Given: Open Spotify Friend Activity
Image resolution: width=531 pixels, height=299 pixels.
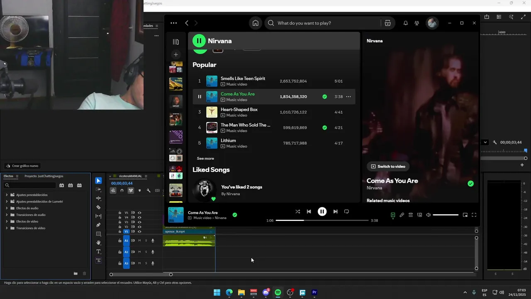Looking at the screenshot, I should (417, 23).
